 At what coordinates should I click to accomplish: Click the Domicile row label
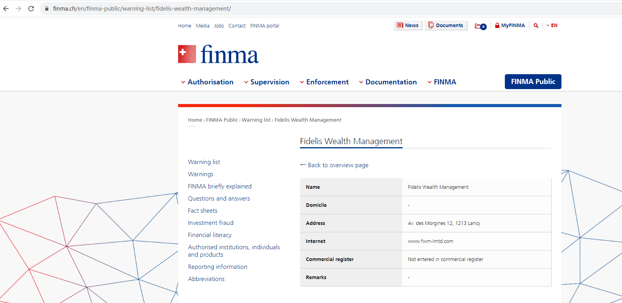click(x=316, y=205)
